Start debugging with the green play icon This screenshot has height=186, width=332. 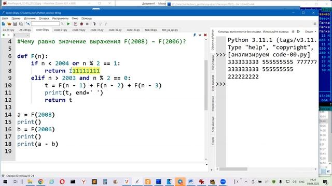pyautogui.click(x=68, y=24)
